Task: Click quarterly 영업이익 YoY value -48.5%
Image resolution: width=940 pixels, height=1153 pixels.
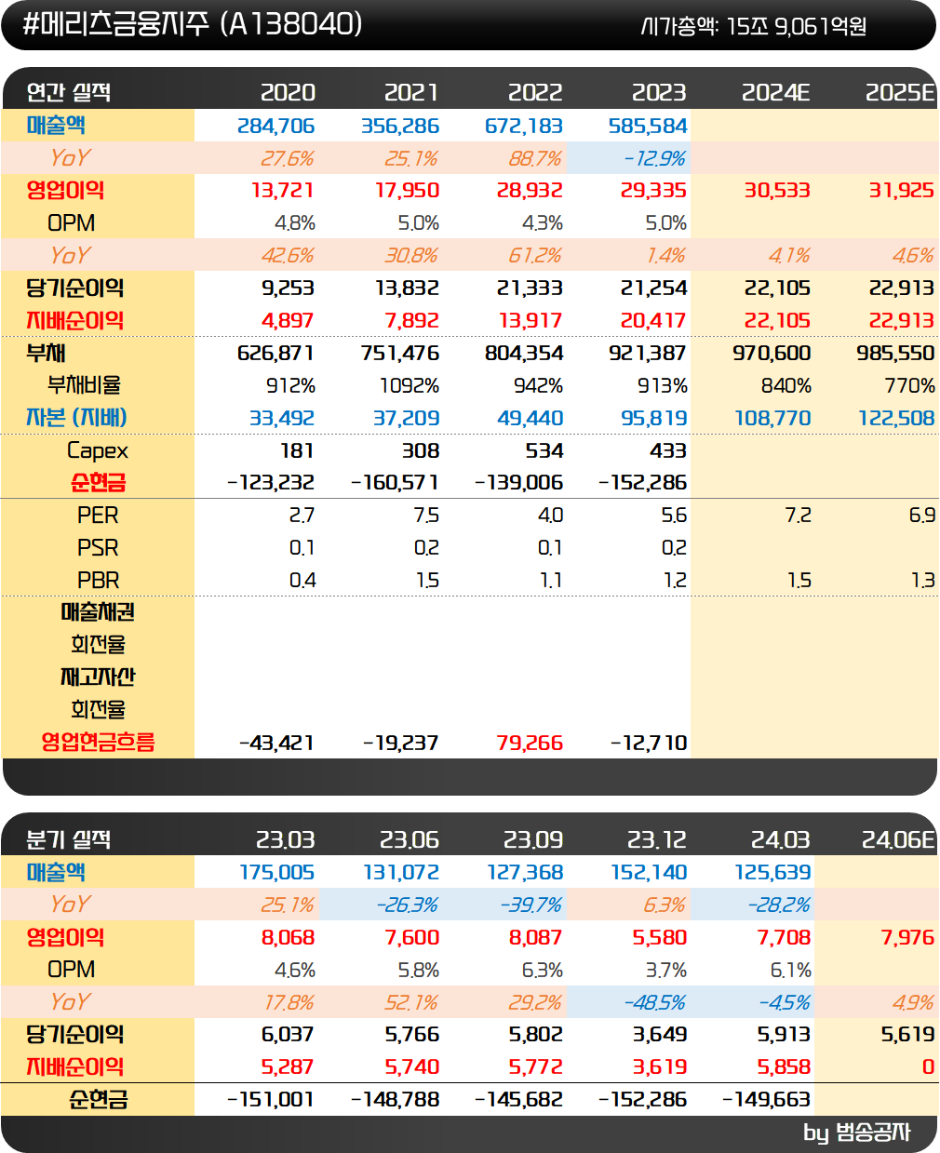Action: (x=654, y=1002)
